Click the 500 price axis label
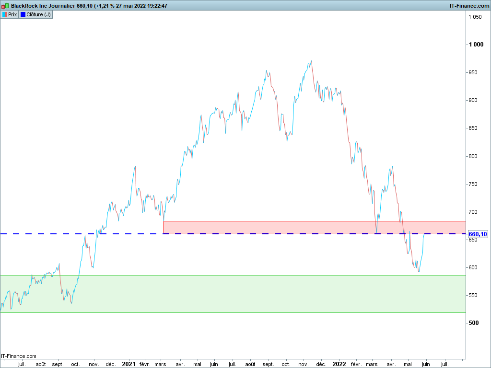This screenshot has height=368, width=491. tap(473, 323)
